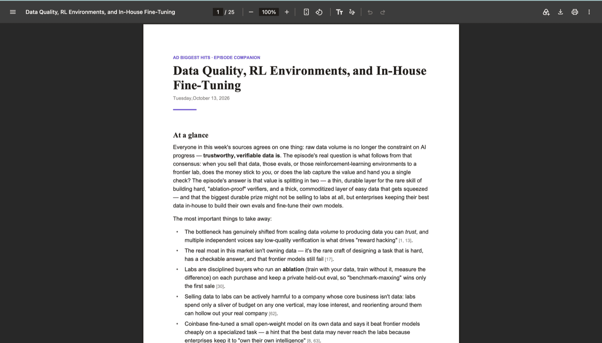
Task: Click the document title in the toolbar
Action: pos(100,12)
